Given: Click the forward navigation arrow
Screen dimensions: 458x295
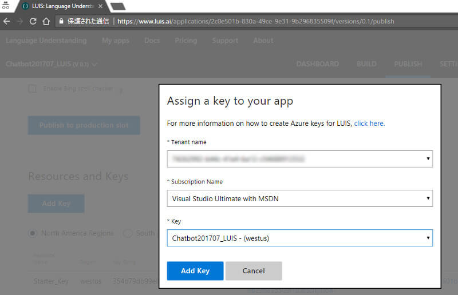Looking at the screenshot, I should (20, 21).
